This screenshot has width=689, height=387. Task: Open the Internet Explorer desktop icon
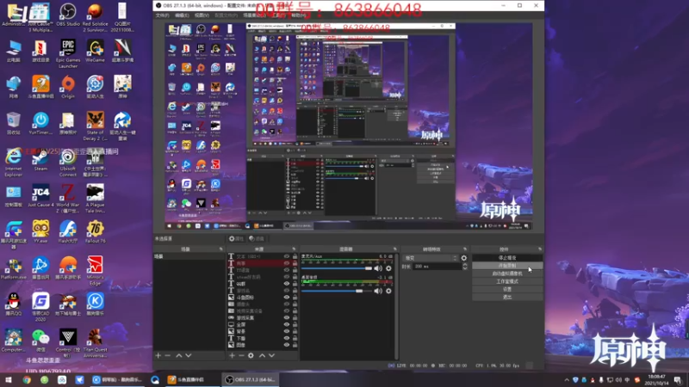click(14, 163)
